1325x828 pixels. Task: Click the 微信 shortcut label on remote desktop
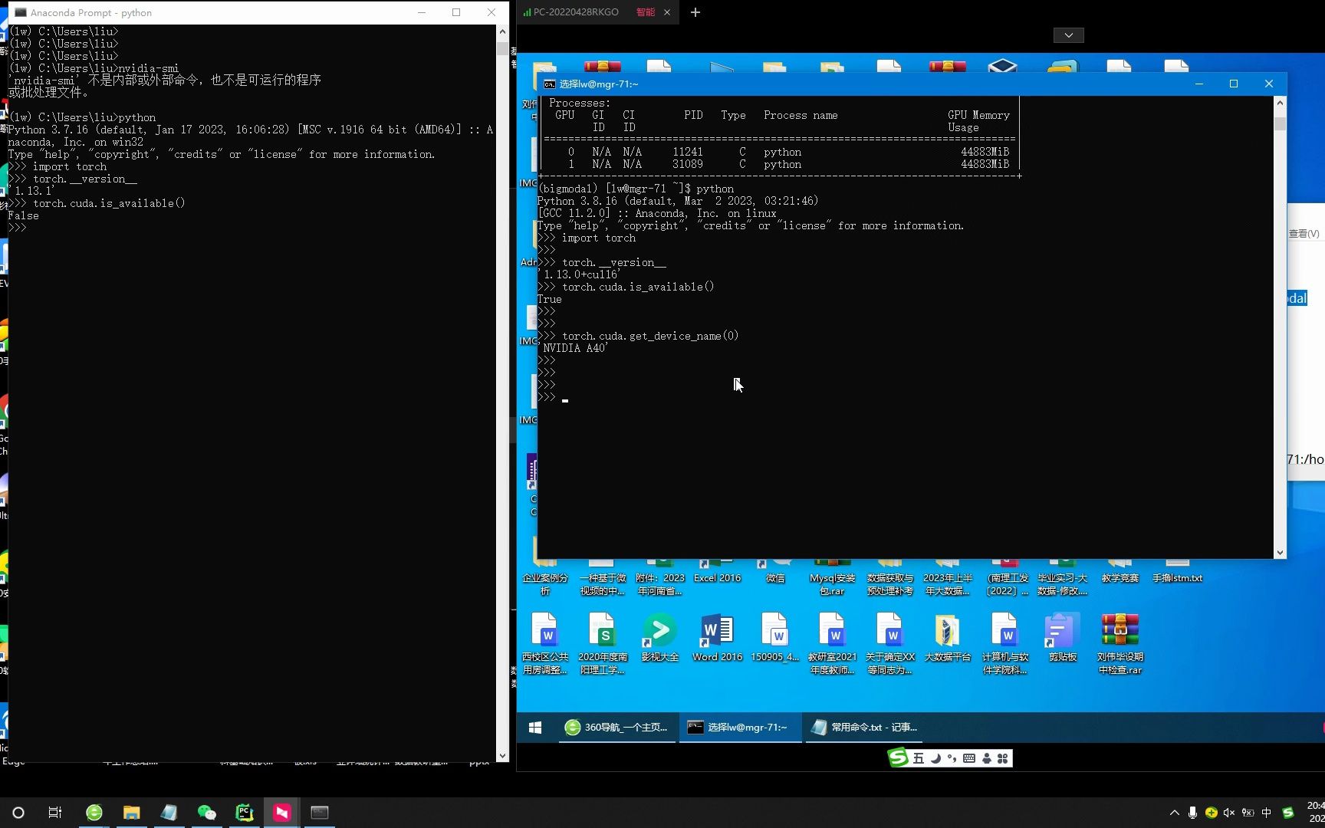point(774,578)
